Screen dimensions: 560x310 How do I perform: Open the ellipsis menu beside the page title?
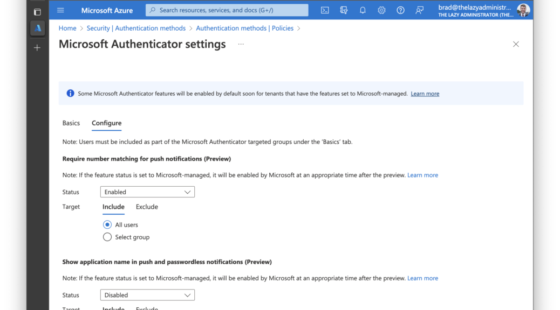[x=241, y=44]
